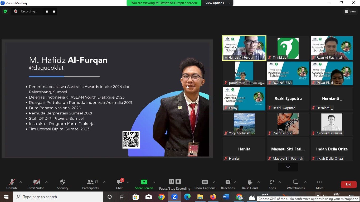Image resolution: width=360 pixels, height=202 pixels.
Task: Open the More menu in the toolbar
Action: pyautogui.click(x=319, y=182)
